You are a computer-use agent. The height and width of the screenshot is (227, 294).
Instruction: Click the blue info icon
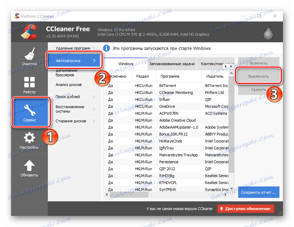tap(106, 49)
